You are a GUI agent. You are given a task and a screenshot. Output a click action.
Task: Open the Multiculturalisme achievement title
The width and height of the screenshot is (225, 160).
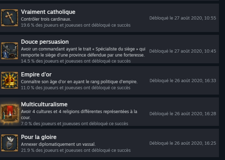[x=44, y=104]
